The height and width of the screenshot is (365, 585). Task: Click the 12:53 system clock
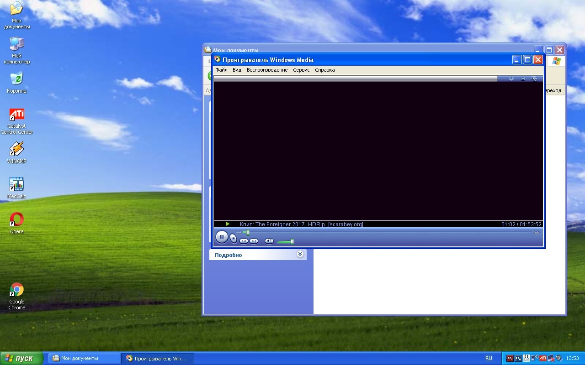(x=573, y=358)
